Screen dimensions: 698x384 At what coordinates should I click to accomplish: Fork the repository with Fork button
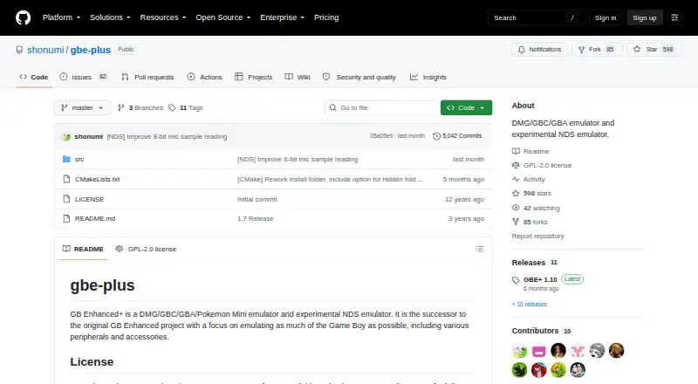597,50
